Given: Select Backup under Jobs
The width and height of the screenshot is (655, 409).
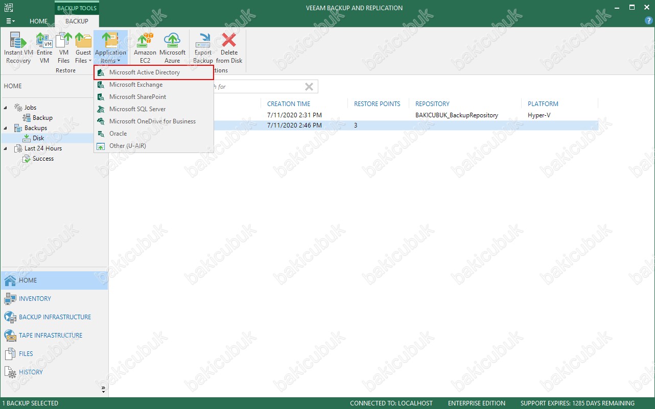Looking at the screenshot, I should [x=42, y=118].
